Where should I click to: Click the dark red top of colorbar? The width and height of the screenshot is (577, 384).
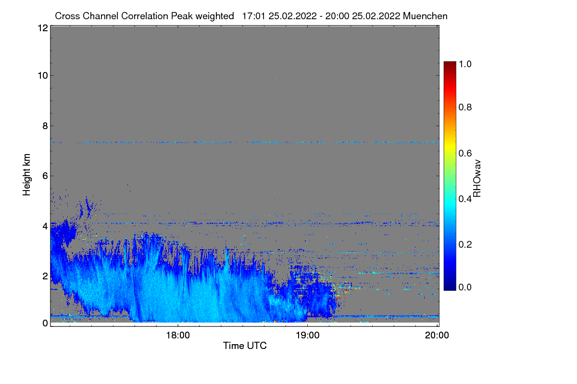pyautogui.click(x=449, y=65)
